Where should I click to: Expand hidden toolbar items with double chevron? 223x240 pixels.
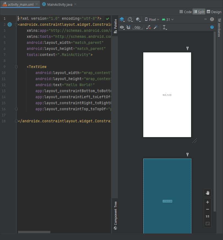pyautogui.click(x=205, y=19)
